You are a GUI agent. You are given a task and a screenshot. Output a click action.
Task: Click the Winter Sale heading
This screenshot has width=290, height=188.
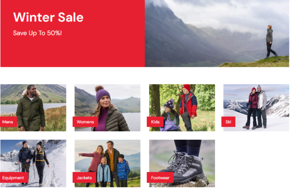coord(48,17)
